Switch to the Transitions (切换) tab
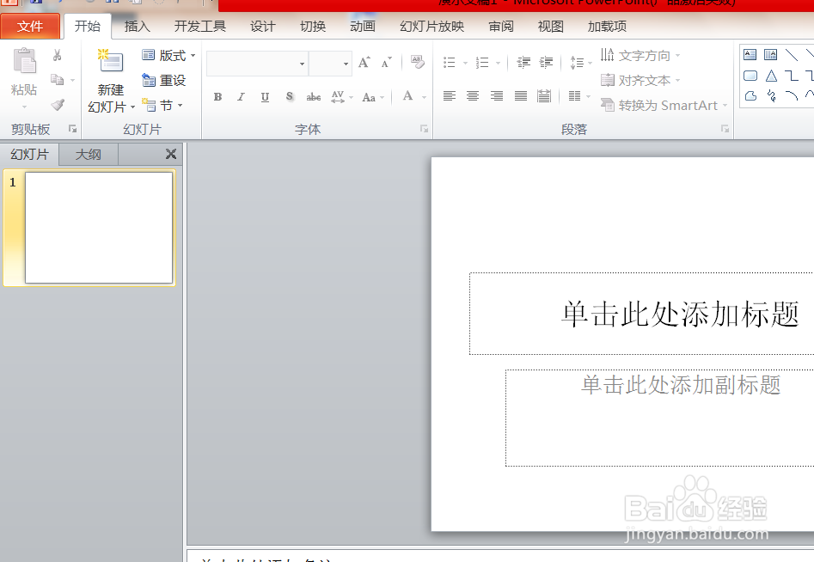The width and height of the screenshot is (814, 562). pos(313,27)
